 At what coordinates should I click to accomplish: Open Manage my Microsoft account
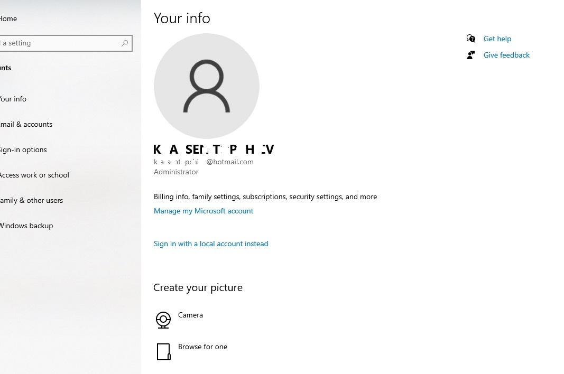[204, 211]
